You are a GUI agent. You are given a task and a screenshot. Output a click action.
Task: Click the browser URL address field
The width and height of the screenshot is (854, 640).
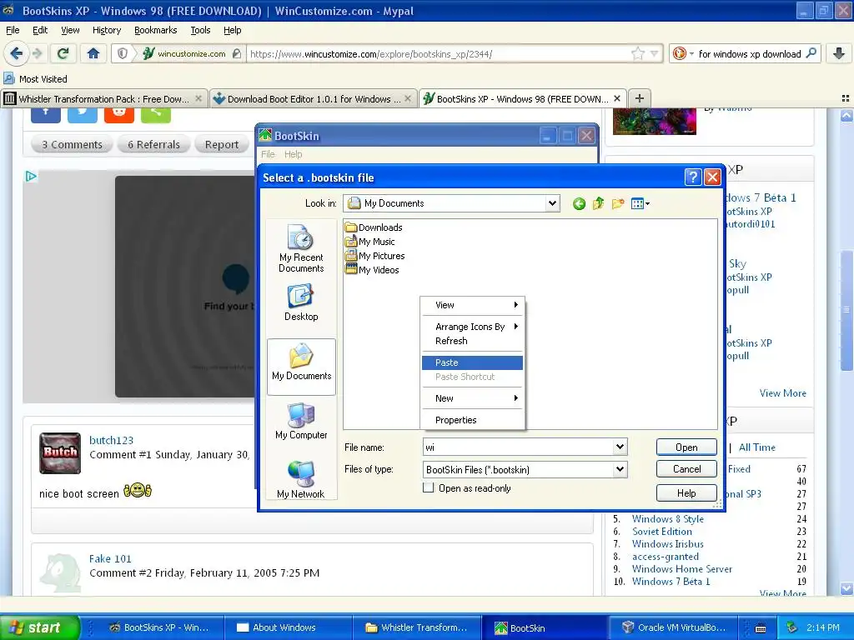click(x=439, y=54)
